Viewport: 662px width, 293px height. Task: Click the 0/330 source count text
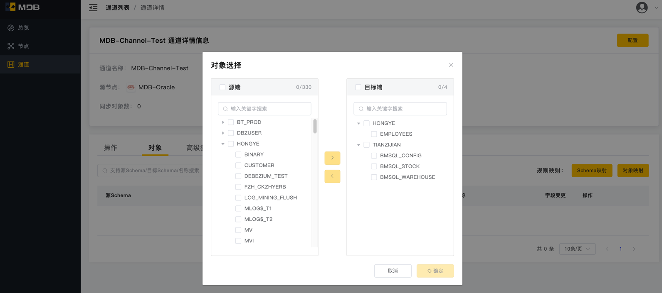pyautogui.click(x=304, y=87)
